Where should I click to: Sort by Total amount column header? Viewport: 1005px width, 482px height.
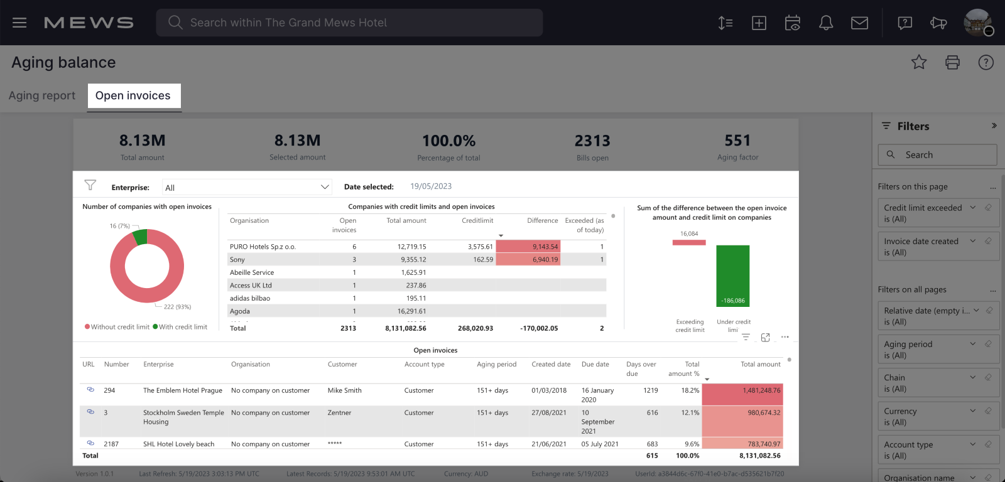(760, 364)
